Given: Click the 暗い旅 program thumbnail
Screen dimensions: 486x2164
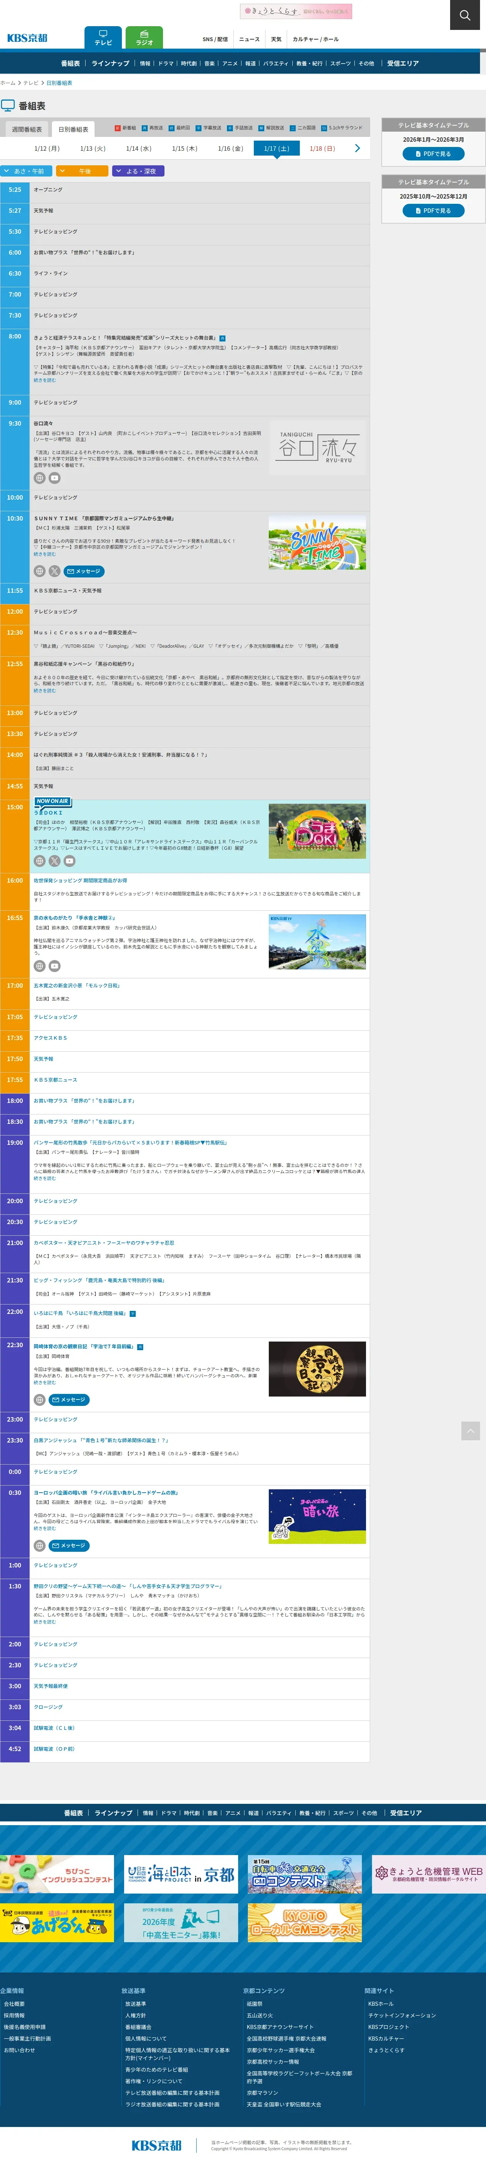Looking at the screenshot, I should coord(317,1516).
